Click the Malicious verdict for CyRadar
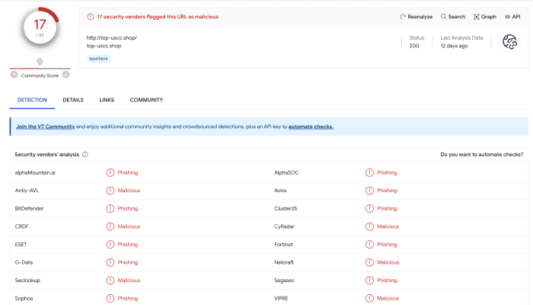Image resolution: width=533 pixels, height=305 pixels. point(388,226)
